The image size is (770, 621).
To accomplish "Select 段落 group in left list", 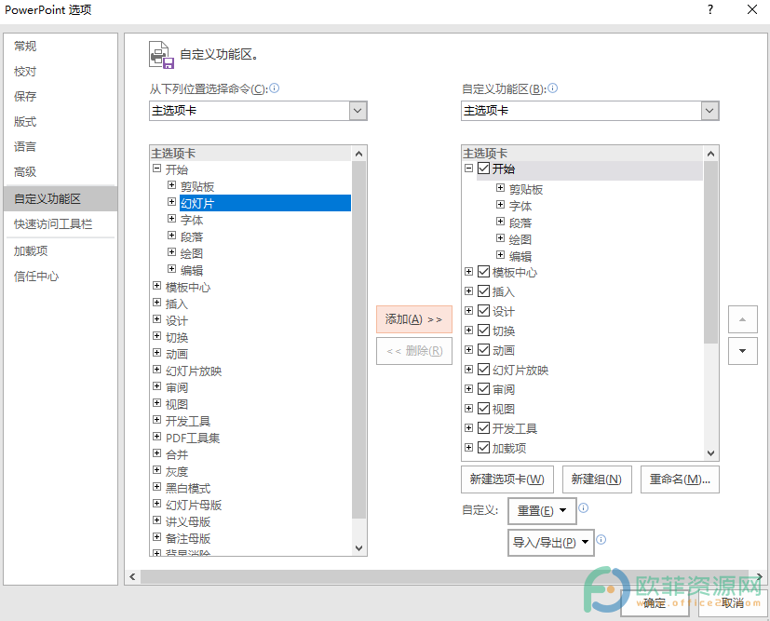I will coord(192,237).
